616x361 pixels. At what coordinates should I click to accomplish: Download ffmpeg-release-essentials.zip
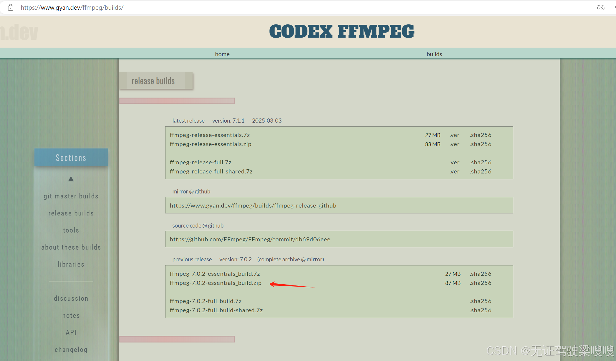pos(211,144)
